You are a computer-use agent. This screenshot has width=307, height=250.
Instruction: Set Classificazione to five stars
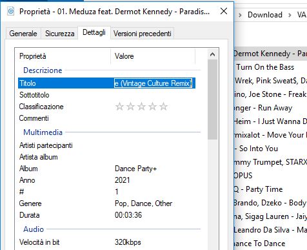pyautogui.click(x=163, y=107)
